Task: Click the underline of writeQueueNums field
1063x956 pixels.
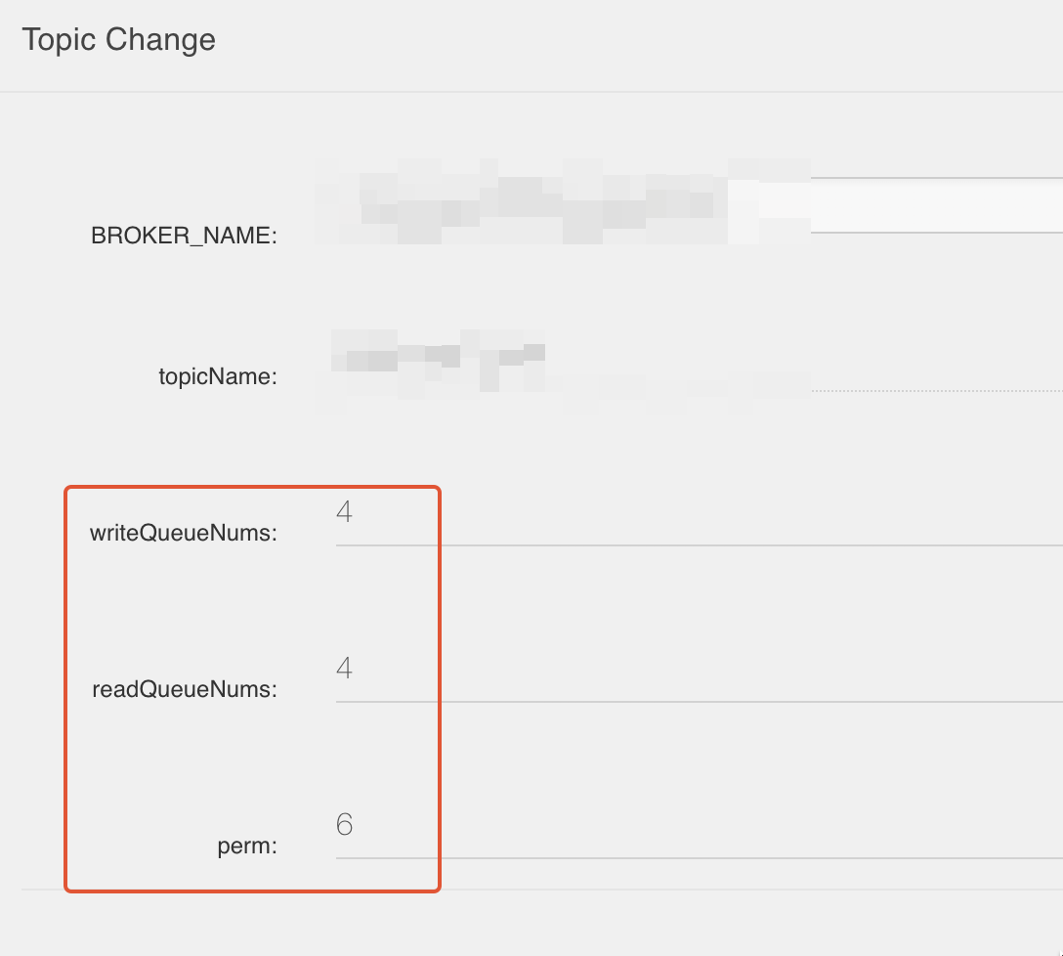Action: 699,544
